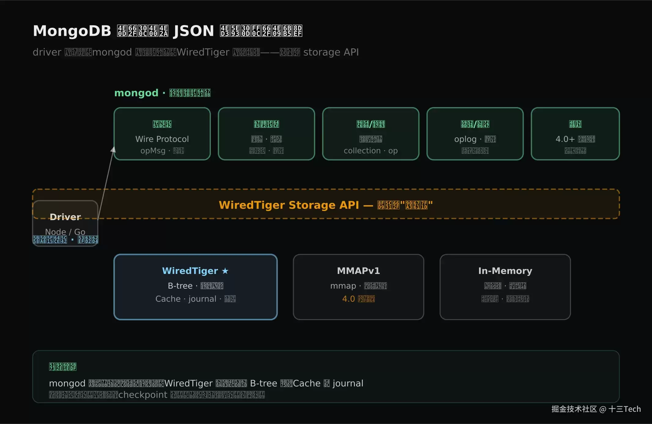Select the 4.0+ box
Screen dimensions: 652x424
(575, 134)
